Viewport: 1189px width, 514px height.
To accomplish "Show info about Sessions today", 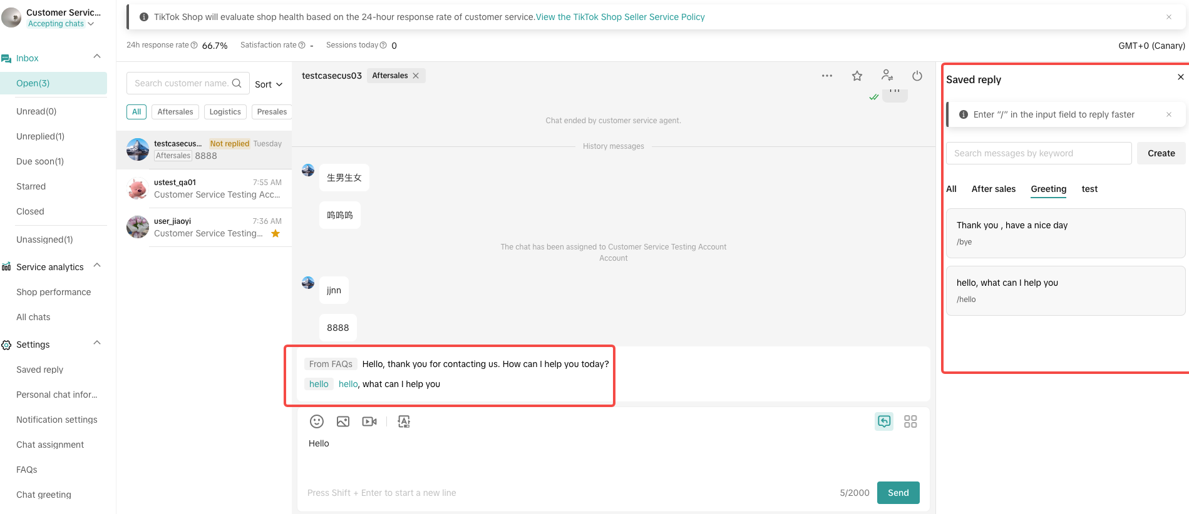I will (383, 45).
